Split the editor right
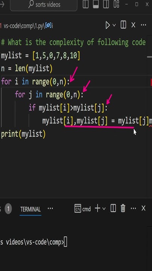Viewport: 152px width, 271px height. [123, 25]
